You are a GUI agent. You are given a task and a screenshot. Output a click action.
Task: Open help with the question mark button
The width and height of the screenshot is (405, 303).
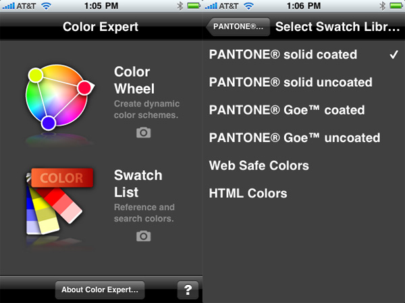[188, 290]
